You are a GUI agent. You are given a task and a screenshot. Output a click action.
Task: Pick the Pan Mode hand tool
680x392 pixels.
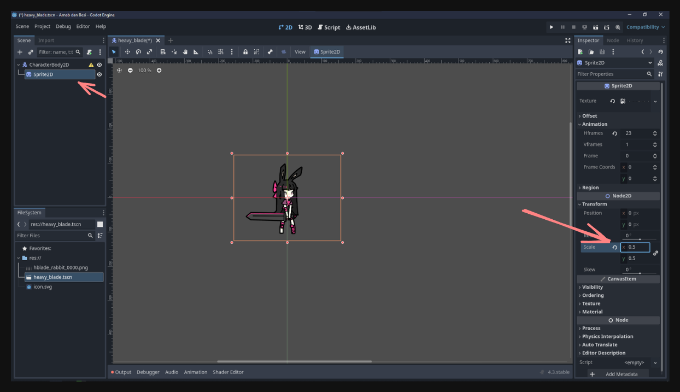[185, 52]
